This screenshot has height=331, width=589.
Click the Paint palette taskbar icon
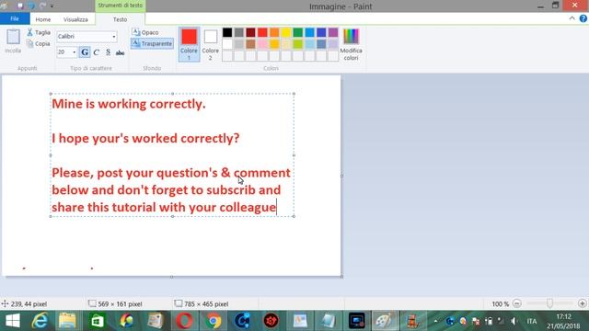coord(384,321)
